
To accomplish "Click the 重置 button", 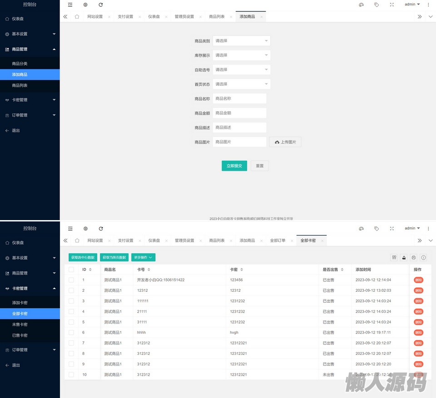I will 260,166.
